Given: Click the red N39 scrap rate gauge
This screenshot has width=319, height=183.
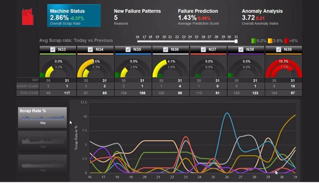Looking at the screenshot, I should (x=284, y=68).
